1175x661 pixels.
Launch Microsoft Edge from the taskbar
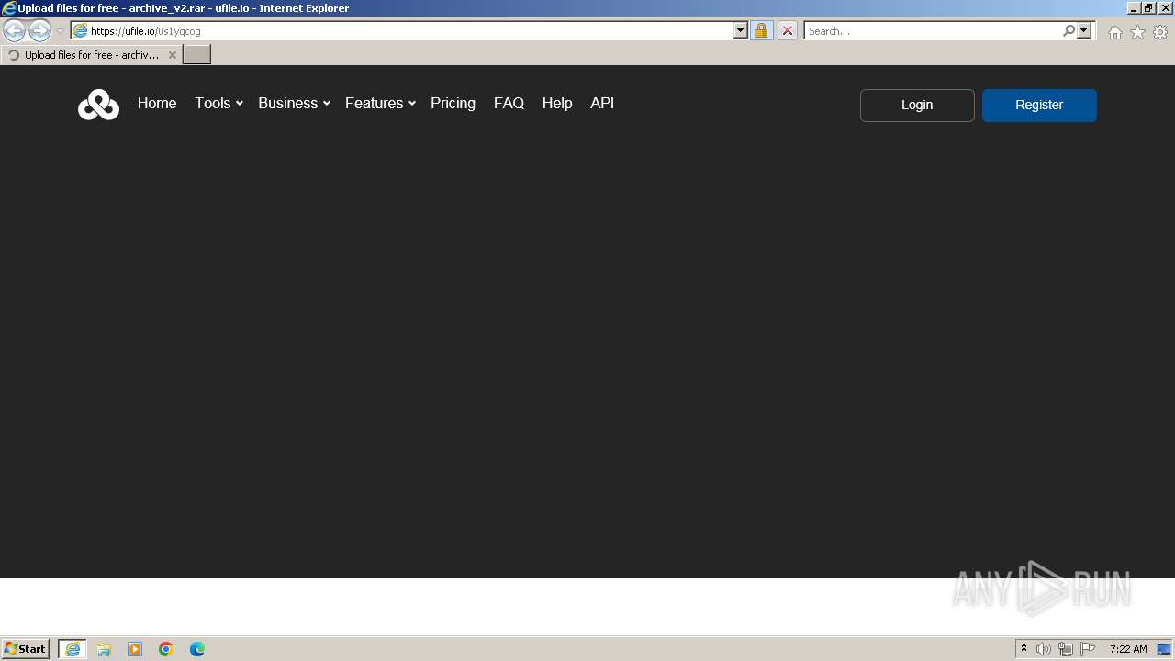pos(197,649)
